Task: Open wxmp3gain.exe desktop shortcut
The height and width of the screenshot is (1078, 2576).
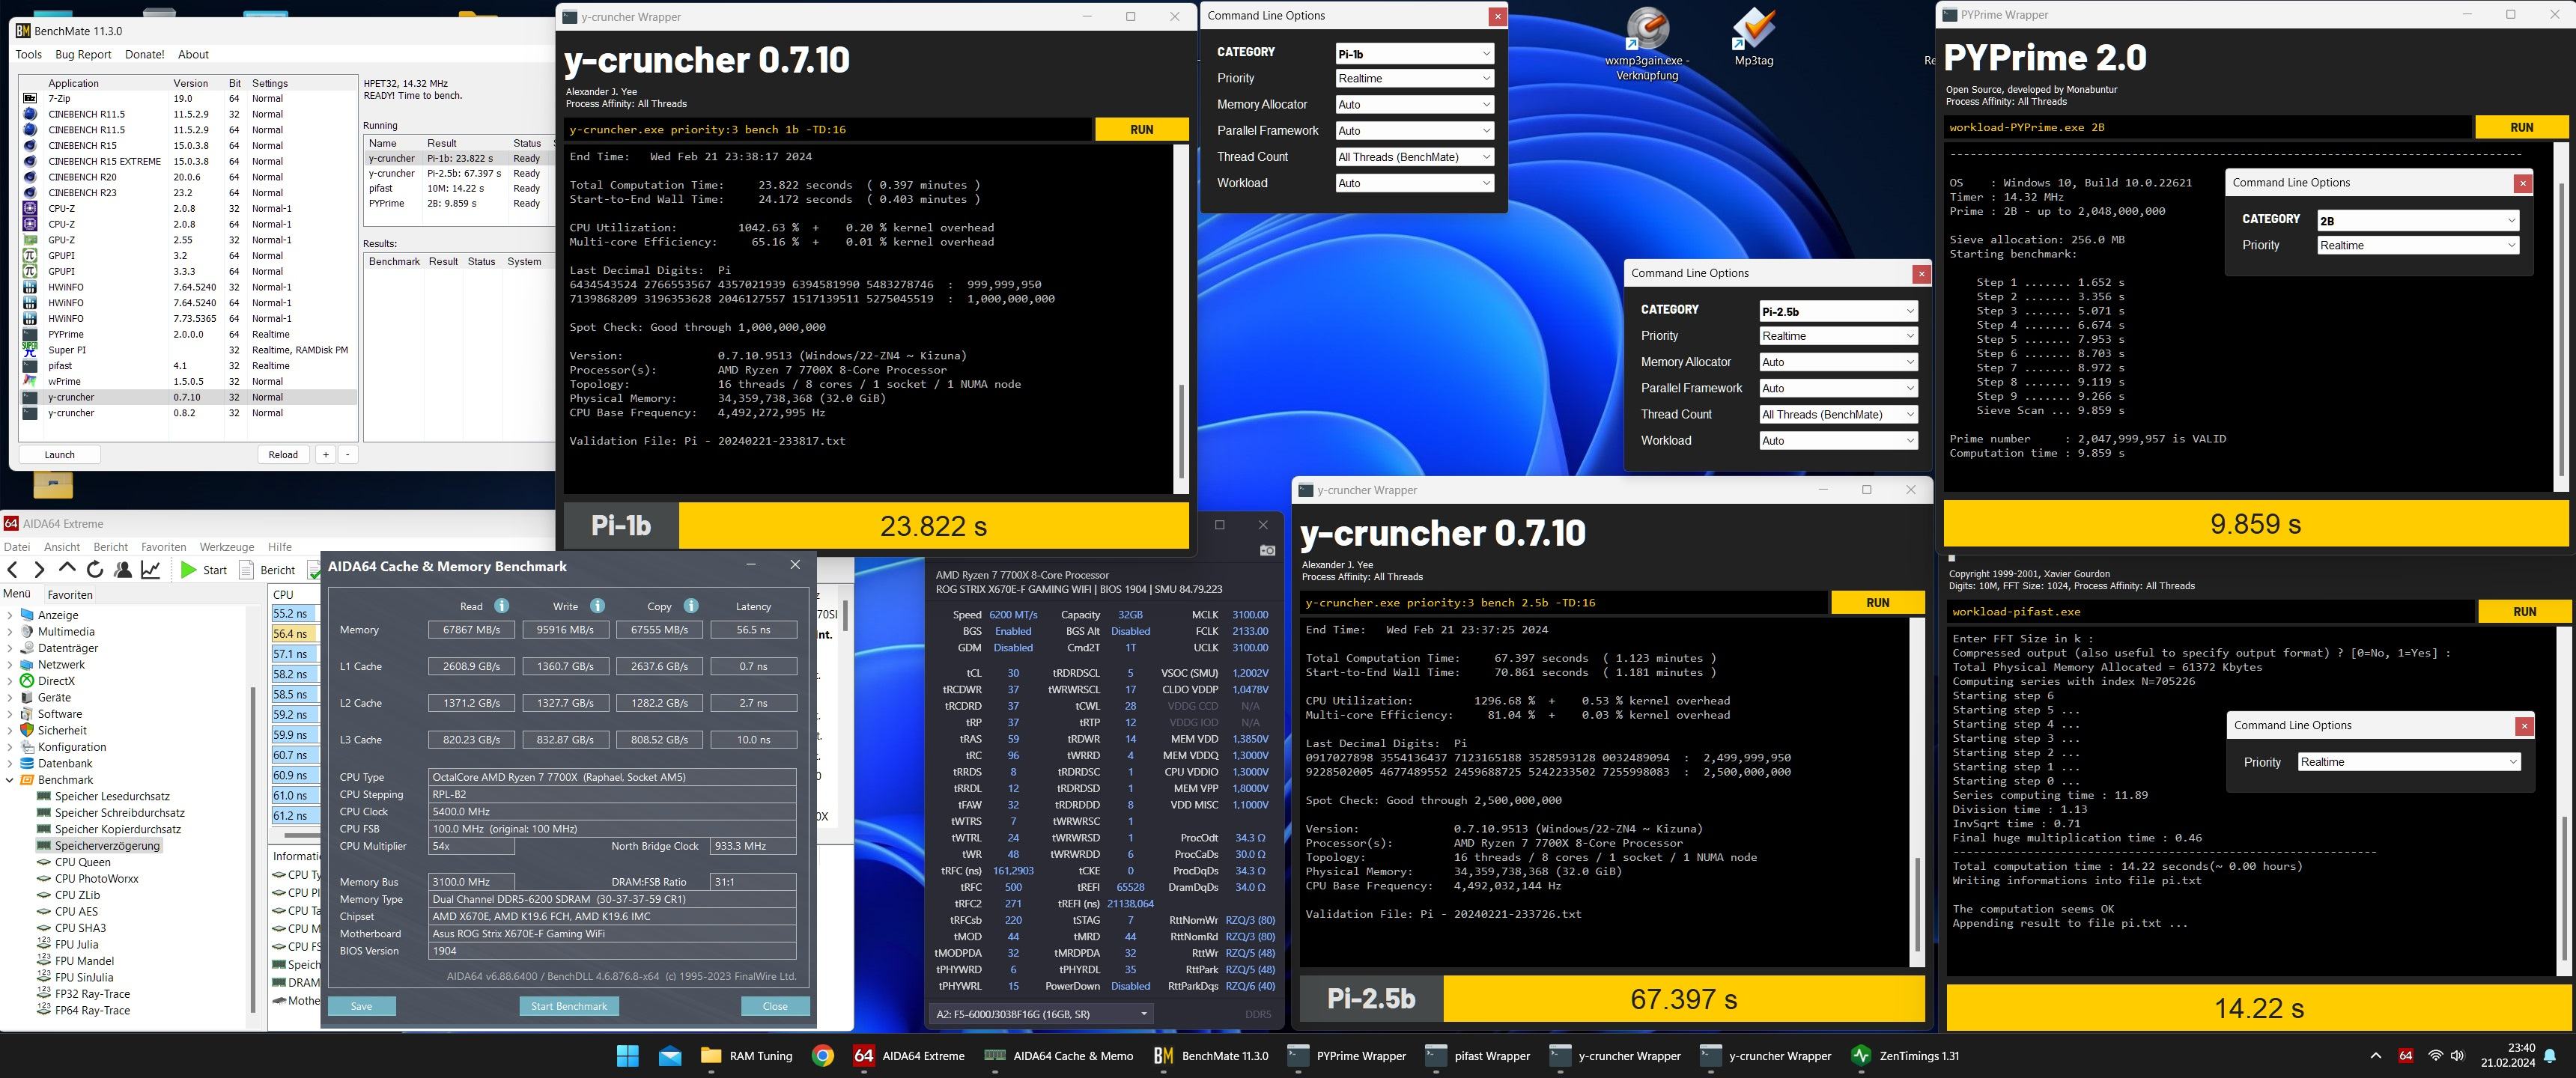Action: [x=1647, y=45]
